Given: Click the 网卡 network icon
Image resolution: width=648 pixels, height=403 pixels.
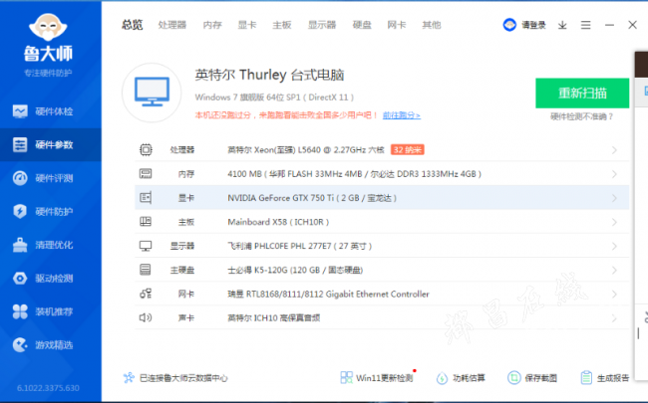Looking at the screenshot, I should (x=146, y=294).
